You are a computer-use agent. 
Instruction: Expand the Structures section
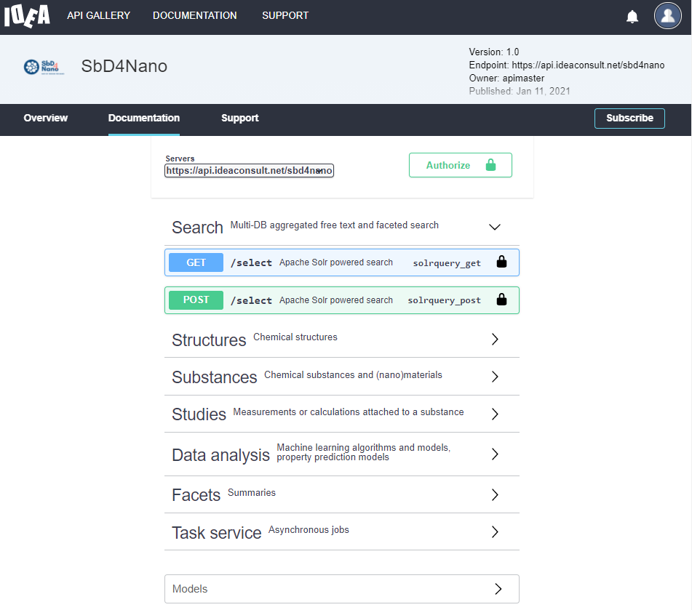pyautogui.click(x=495, y=340)
